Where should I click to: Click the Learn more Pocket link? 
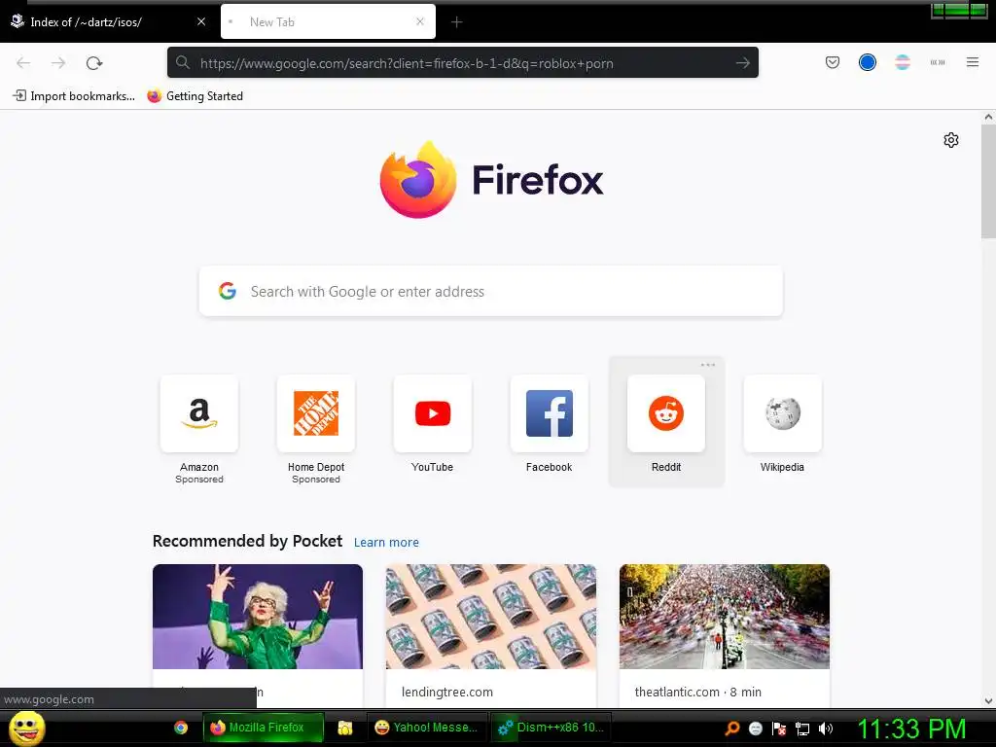386,543
